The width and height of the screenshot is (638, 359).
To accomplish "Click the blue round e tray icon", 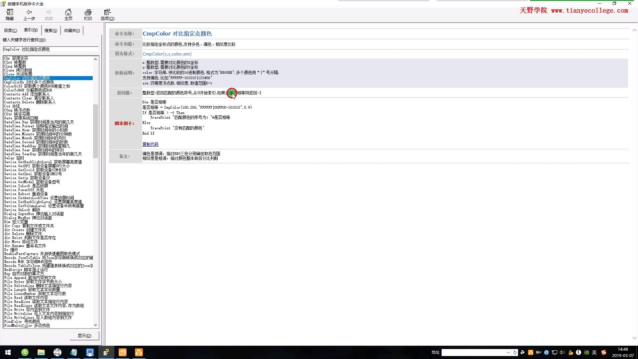I will click(546, 352).
